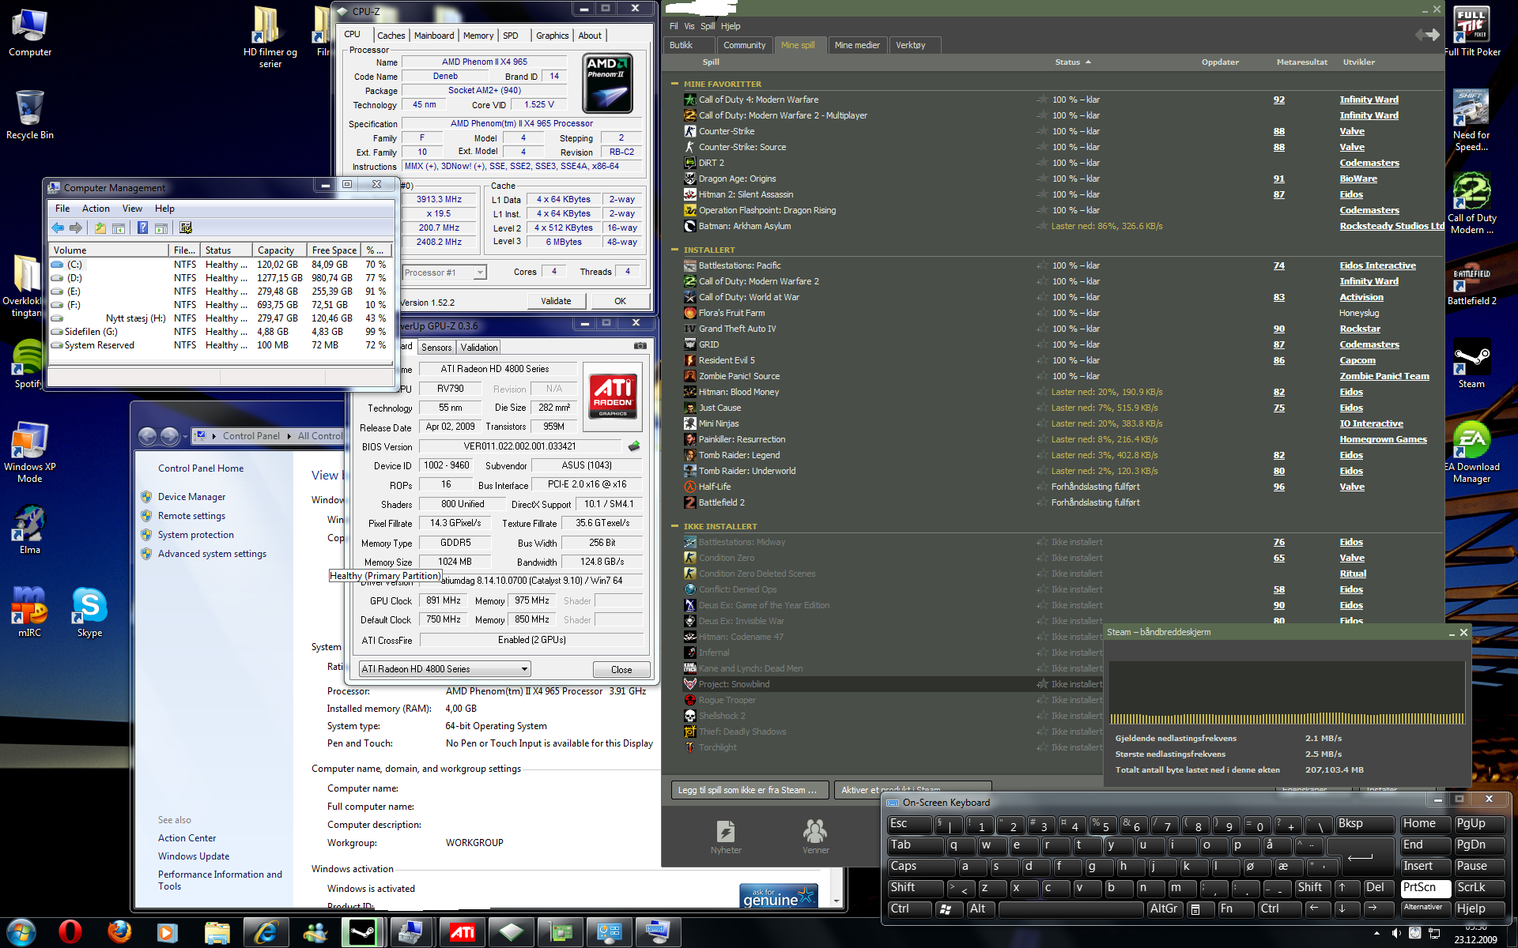The width and height of the screenshot is (1518, 948).
Task: Open Nyheter icon in Steam
Action: (726, 837)
